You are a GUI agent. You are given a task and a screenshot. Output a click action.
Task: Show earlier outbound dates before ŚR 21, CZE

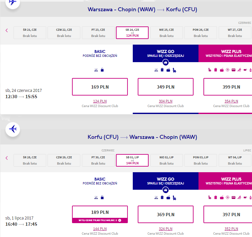click(x=7, y=30)
